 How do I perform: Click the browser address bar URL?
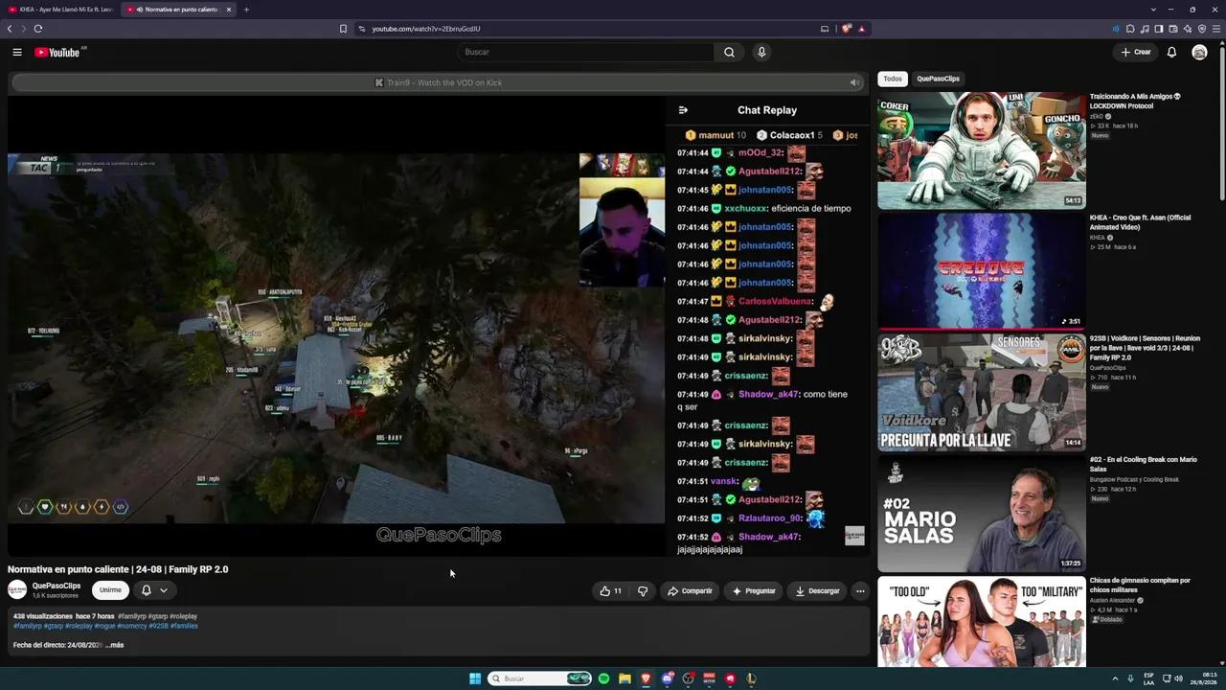[426, 29]
